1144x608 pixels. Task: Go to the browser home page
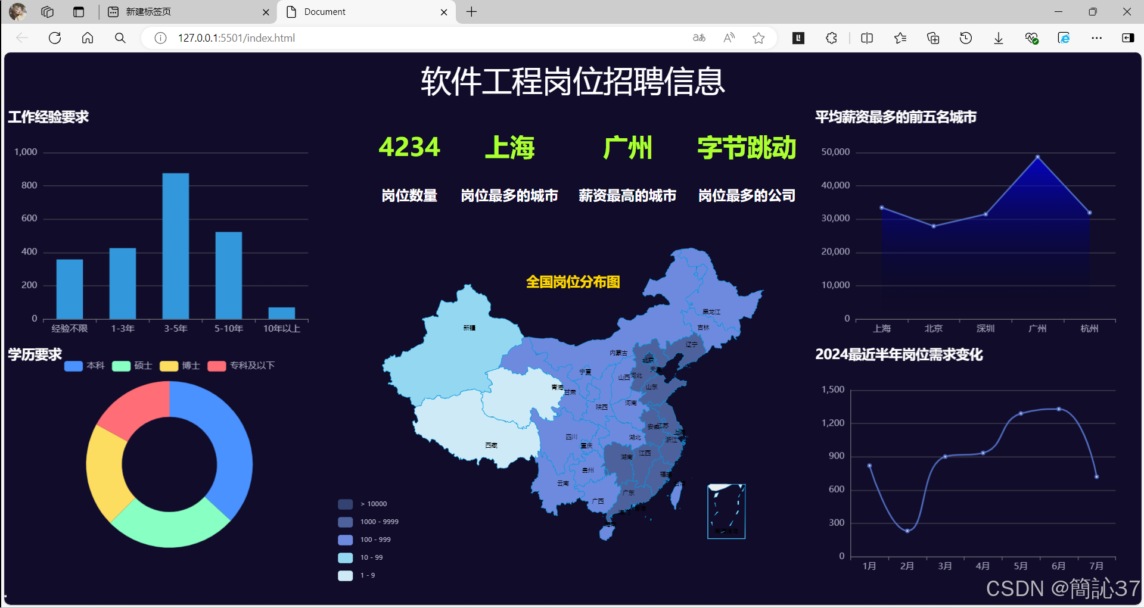pos(88,38)
